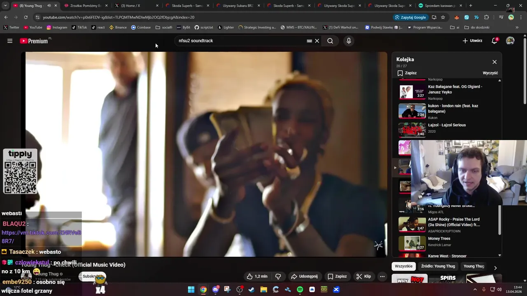
Task: Go to YouTube Premium home logo
Action: (x=35, y=41)
